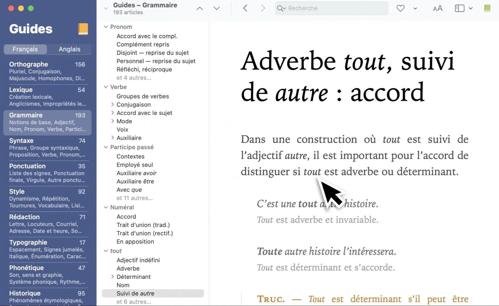This screenshot has height=306, width=499.
Task: Go to previous article with up chevron
Action: [200, 8]
